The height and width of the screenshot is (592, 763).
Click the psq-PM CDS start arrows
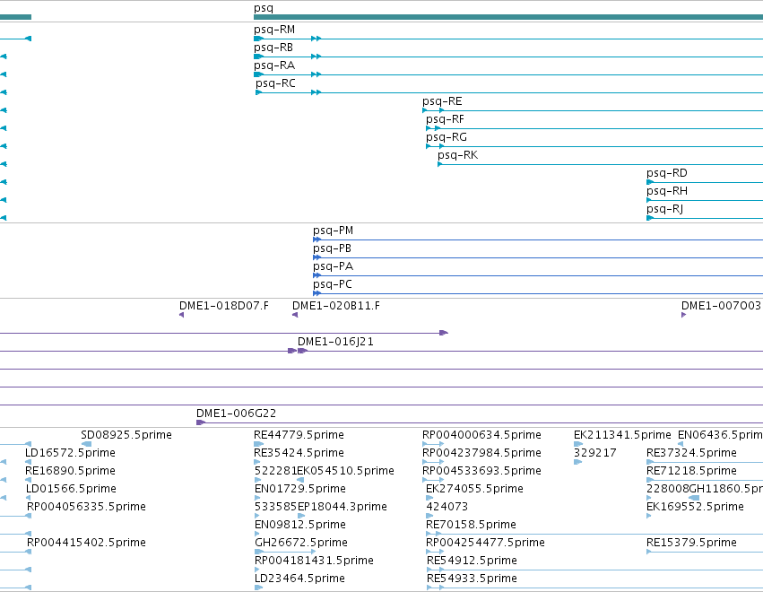tap(316, 239)
